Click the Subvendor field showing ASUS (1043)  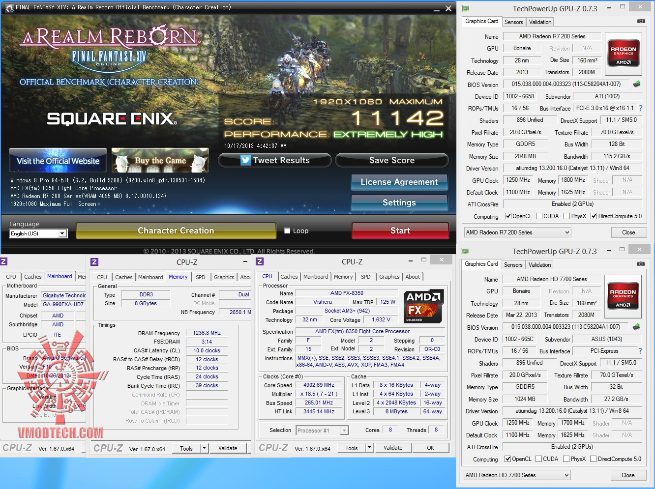(x=607, y=339)
